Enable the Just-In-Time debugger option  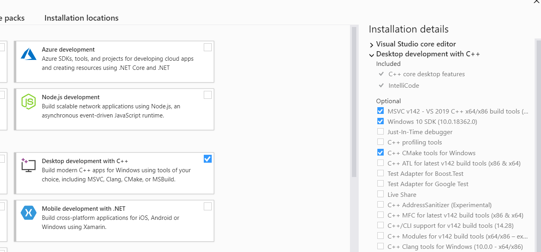[381, 132]
